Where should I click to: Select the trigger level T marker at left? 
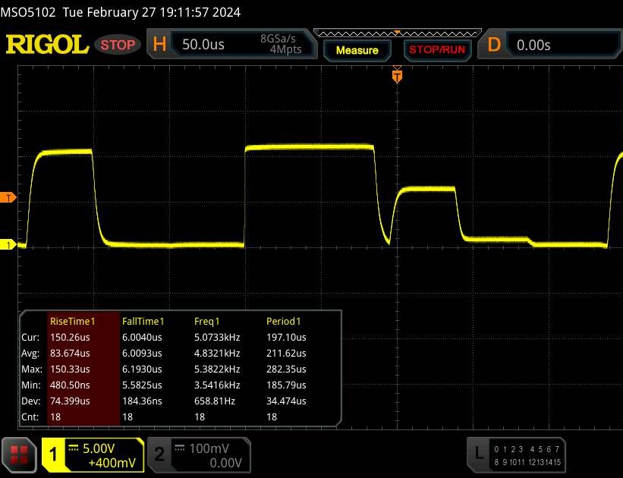point(8,197)
